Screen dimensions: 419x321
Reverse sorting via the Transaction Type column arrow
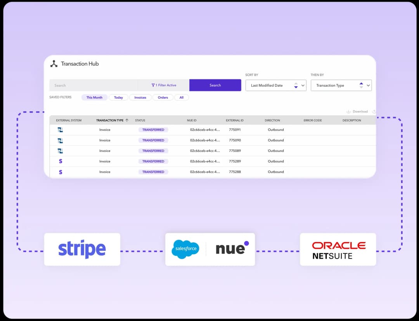coord(127,120)
